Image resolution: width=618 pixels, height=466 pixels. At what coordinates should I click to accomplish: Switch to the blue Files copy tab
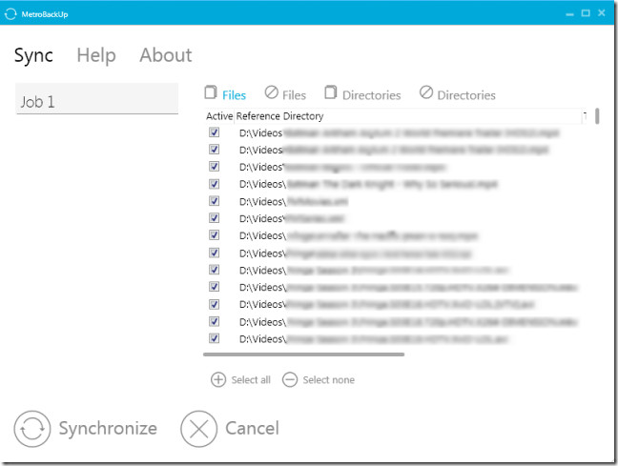point(225,94)
